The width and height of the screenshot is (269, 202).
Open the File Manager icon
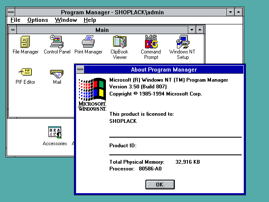tap(25, 42)
